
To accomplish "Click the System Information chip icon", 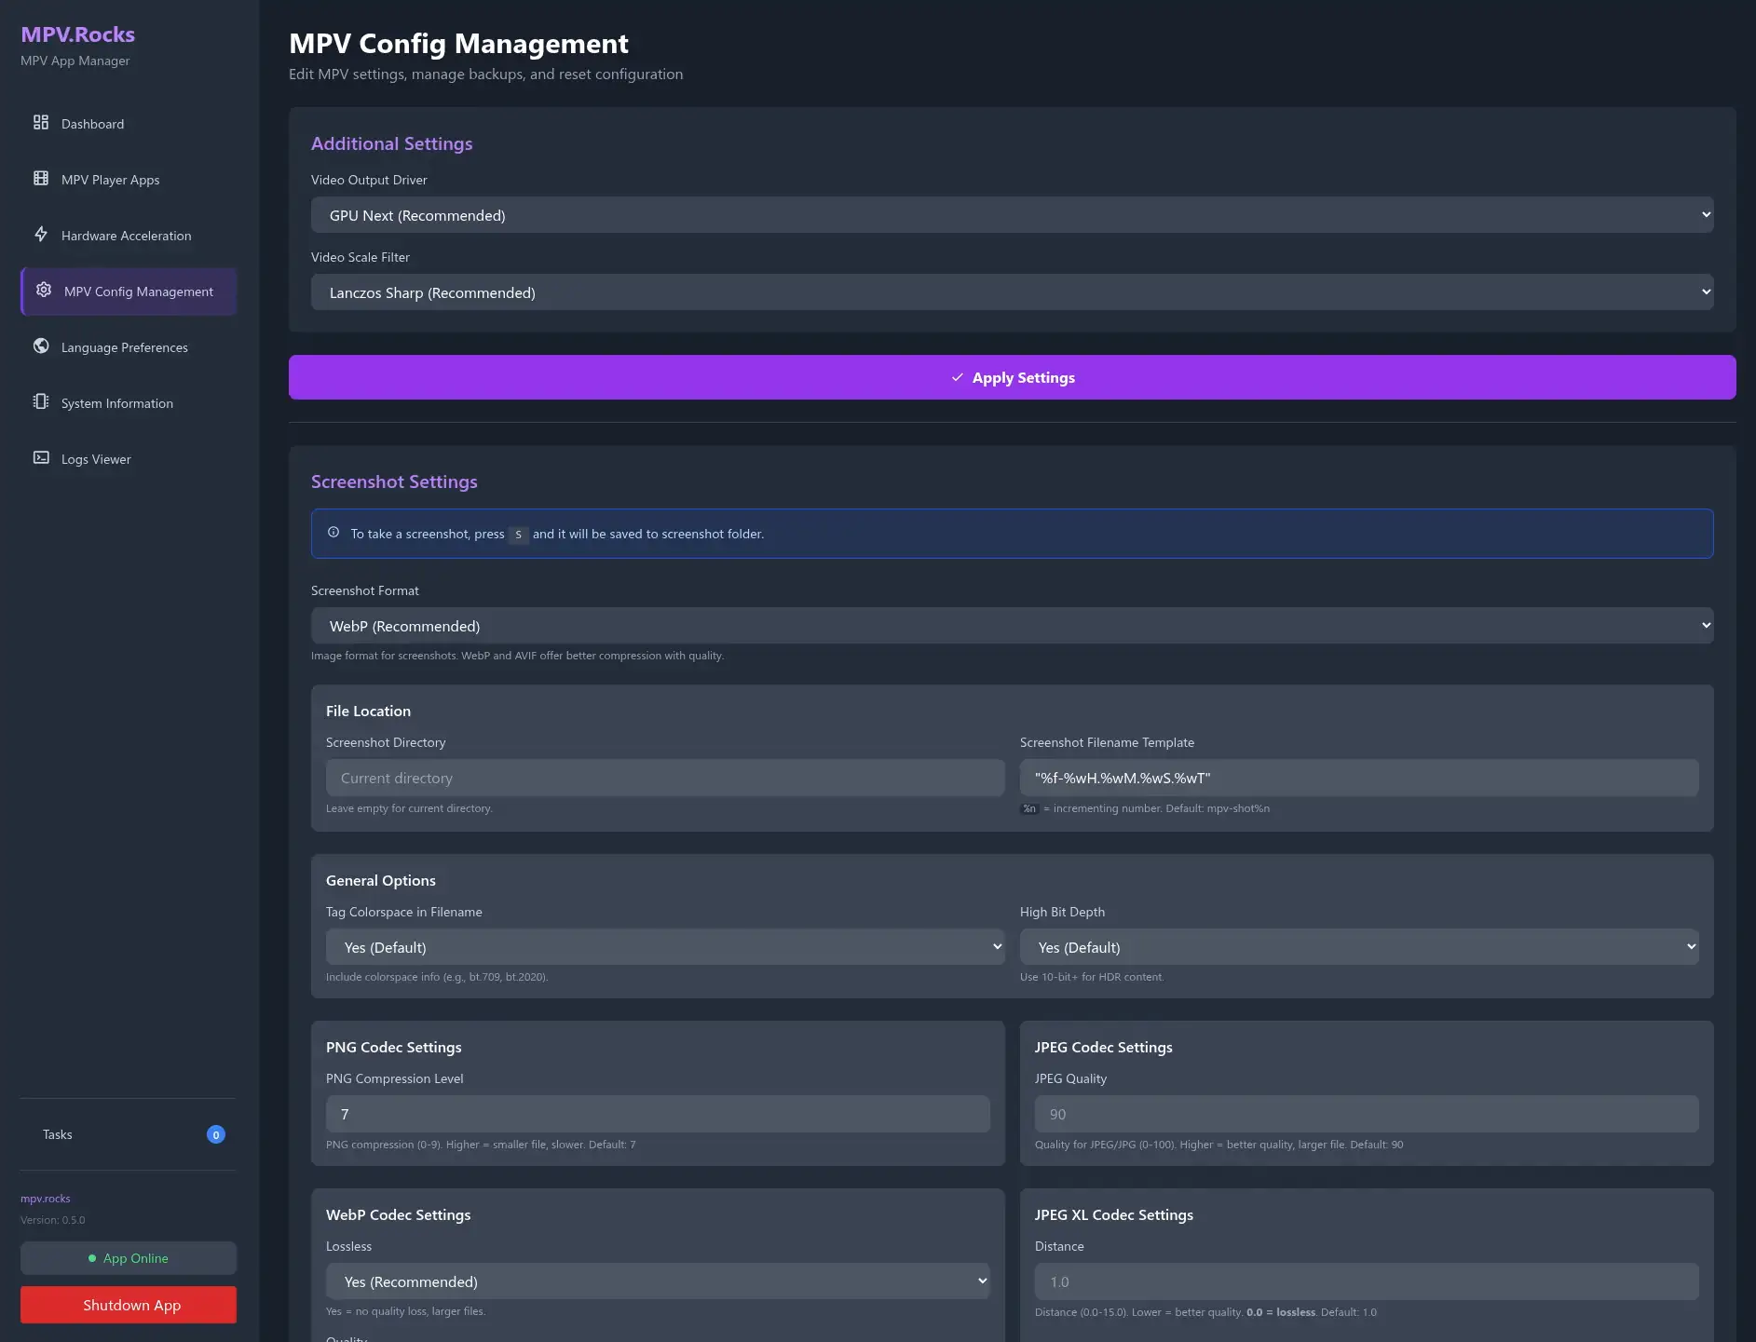I will tap(41, 402).
